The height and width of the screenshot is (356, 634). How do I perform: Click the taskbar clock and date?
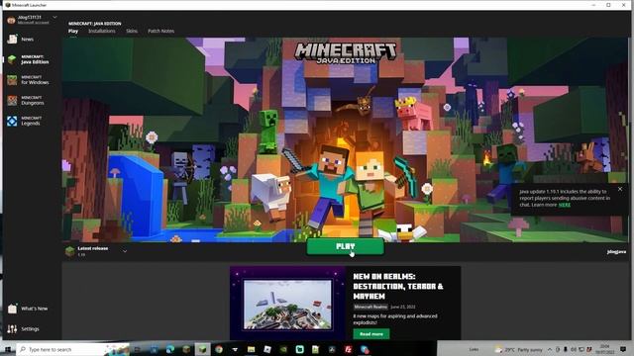click(605, 349)
